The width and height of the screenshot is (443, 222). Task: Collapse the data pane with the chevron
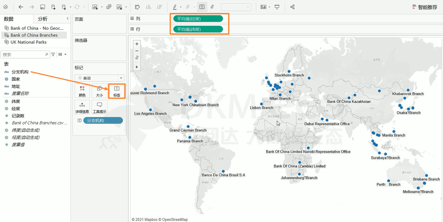click(68, 18)
